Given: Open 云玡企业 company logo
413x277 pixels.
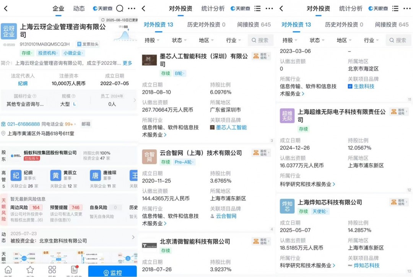Looking at the screenshot, I should coord(9,31).
